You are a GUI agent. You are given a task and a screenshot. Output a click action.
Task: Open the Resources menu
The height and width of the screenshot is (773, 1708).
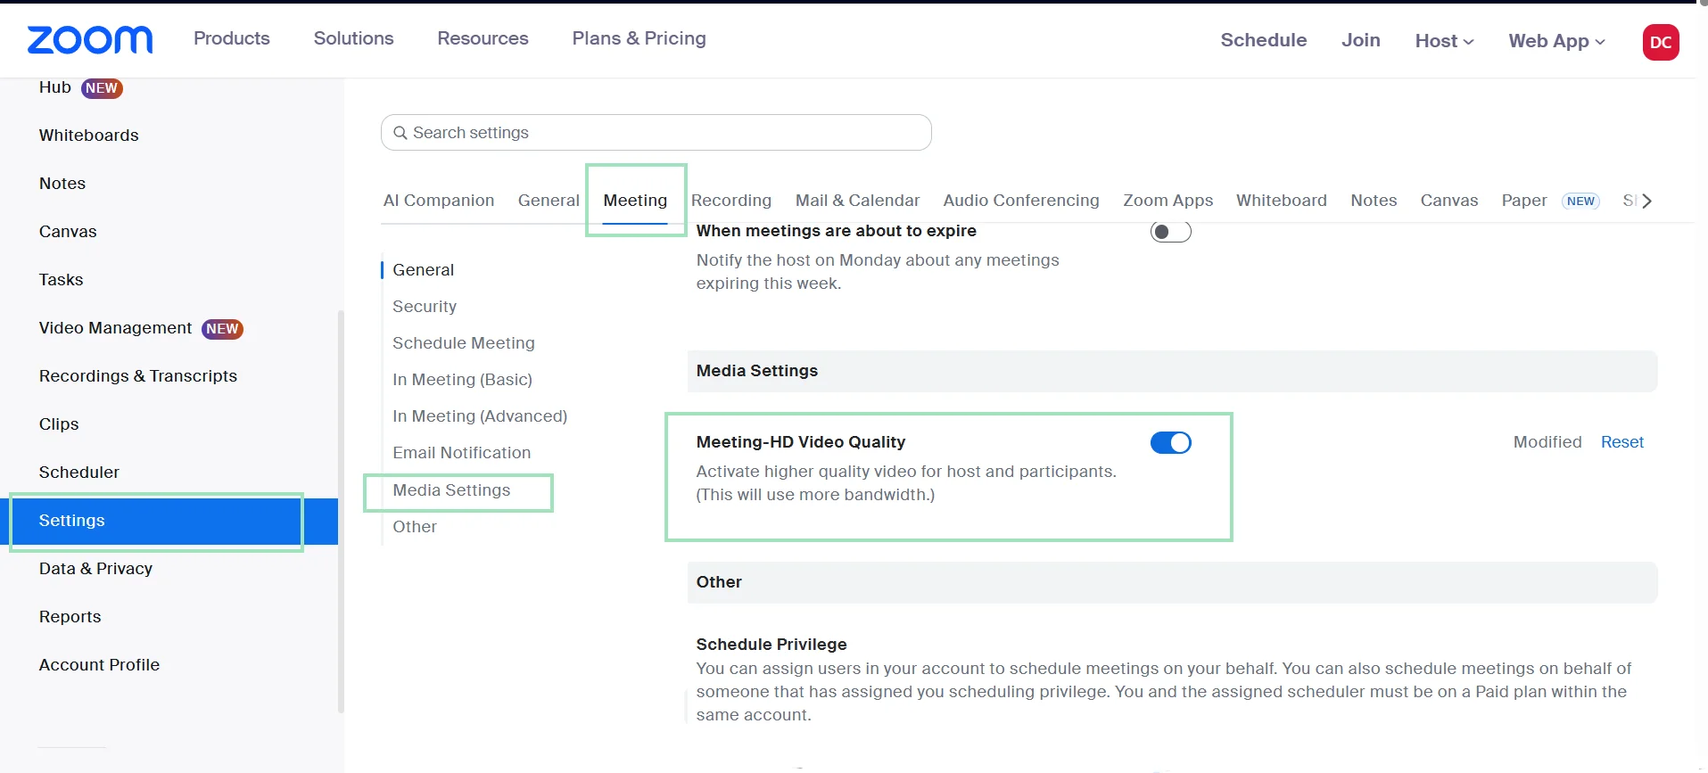click(483, 38)
